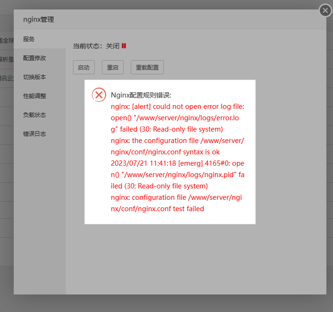333x312 pixels.
Task: Open 性能调整 settings tab
Action: coord(40,96)
